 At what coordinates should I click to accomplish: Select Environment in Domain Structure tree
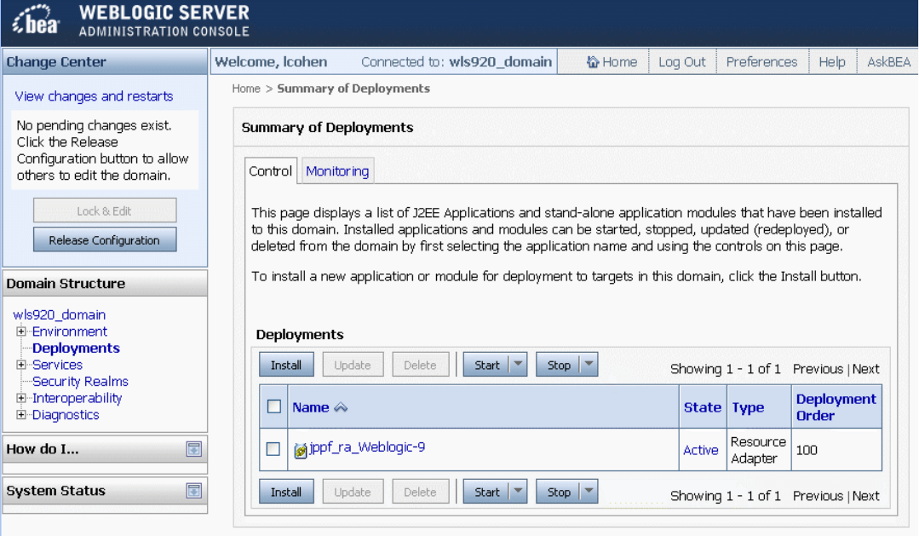(x=70, y=331)
